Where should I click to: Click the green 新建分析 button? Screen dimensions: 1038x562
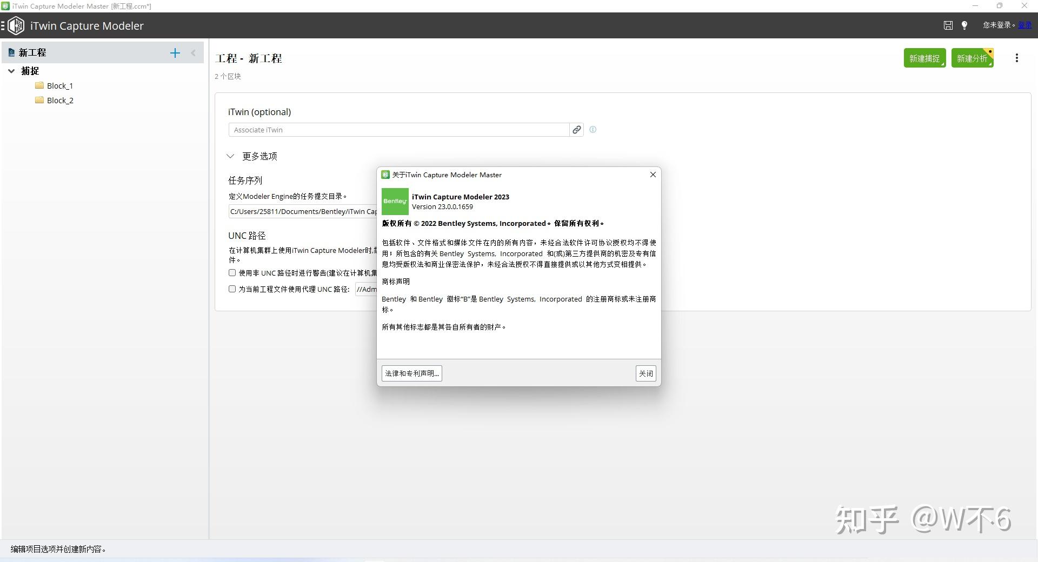pyautogui.click(x=972, y=58)
